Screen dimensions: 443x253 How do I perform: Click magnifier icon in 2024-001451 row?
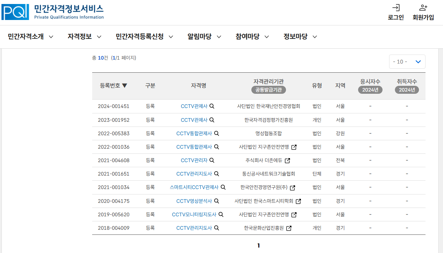click(x=212, y=106)
